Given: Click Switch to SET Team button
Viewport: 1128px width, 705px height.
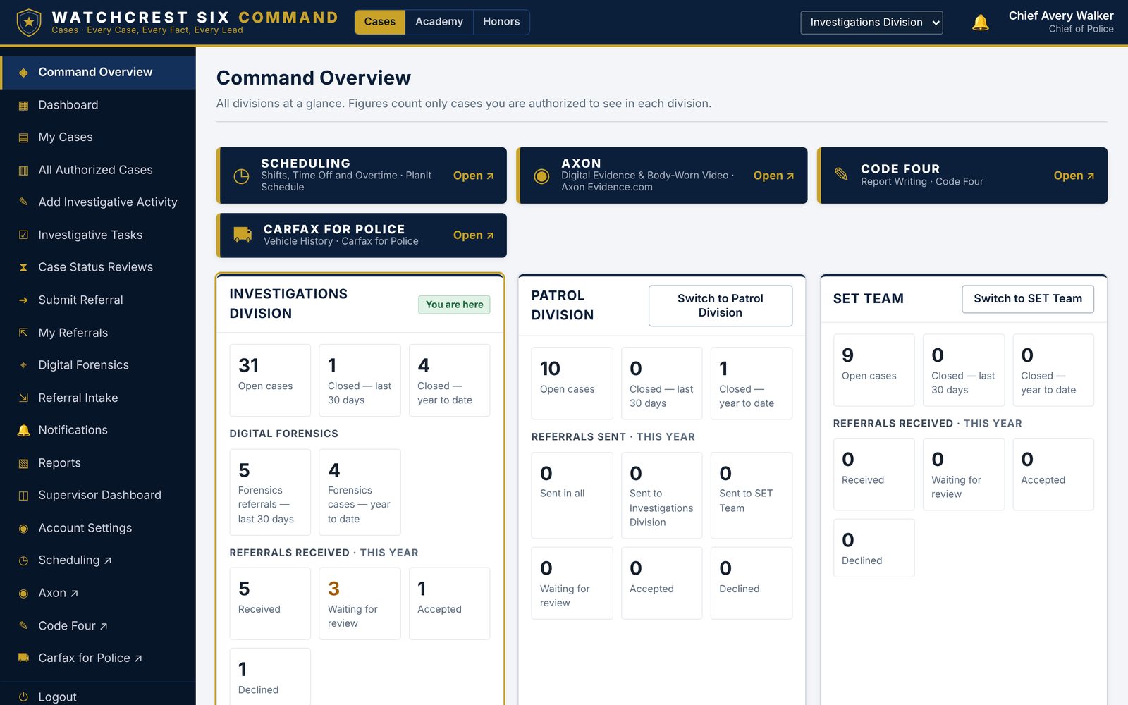Looking at the screenshot, I should tap(1027, 299).
